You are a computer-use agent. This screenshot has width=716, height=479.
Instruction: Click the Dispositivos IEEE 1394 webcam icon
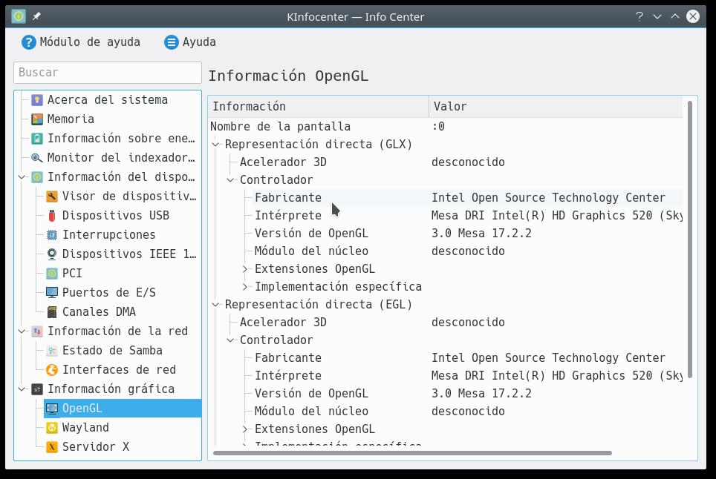coord(51,254)
